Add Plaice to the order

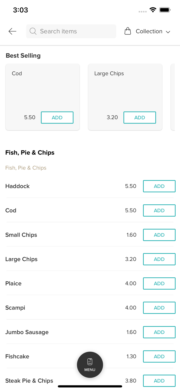159,283
